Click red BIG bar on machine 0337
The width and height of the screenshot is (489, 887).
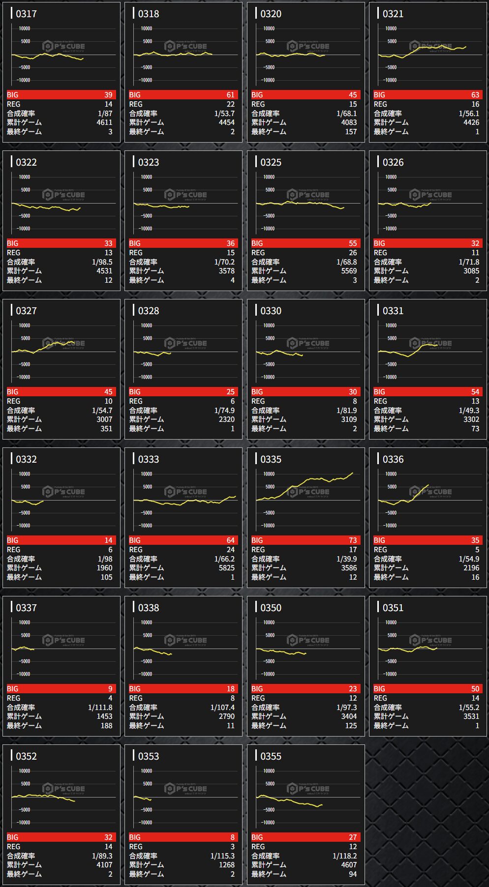pyautogui.click(x=61, y=689)
